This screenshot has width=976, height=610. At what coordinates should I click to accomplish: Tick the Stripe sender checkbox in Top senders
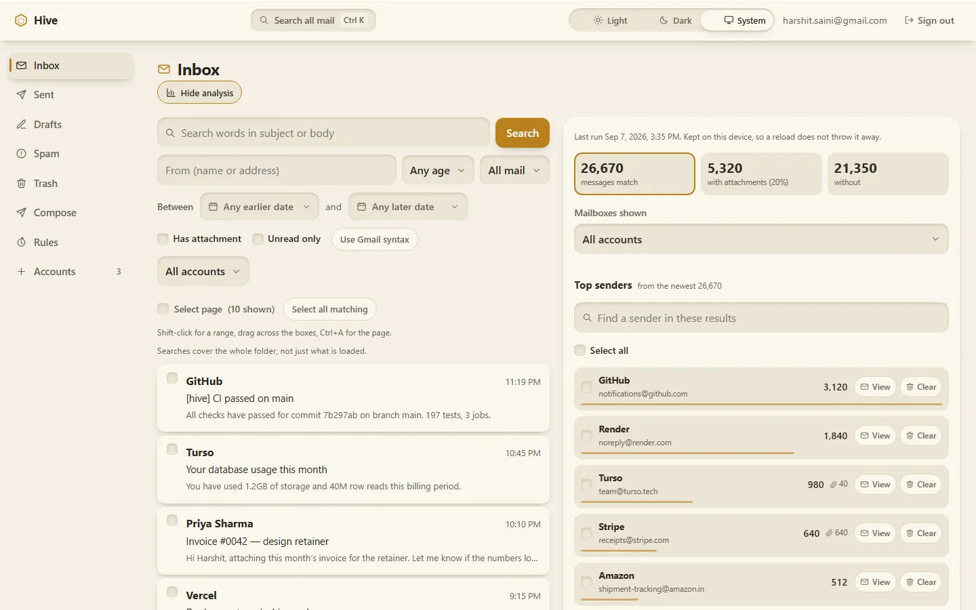pyautogui.click(x=586, y=533)
